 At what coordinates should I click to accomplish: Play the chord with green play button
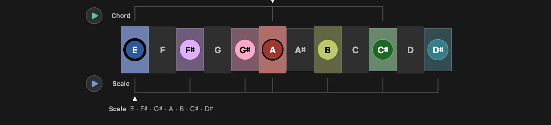[94, 16]
